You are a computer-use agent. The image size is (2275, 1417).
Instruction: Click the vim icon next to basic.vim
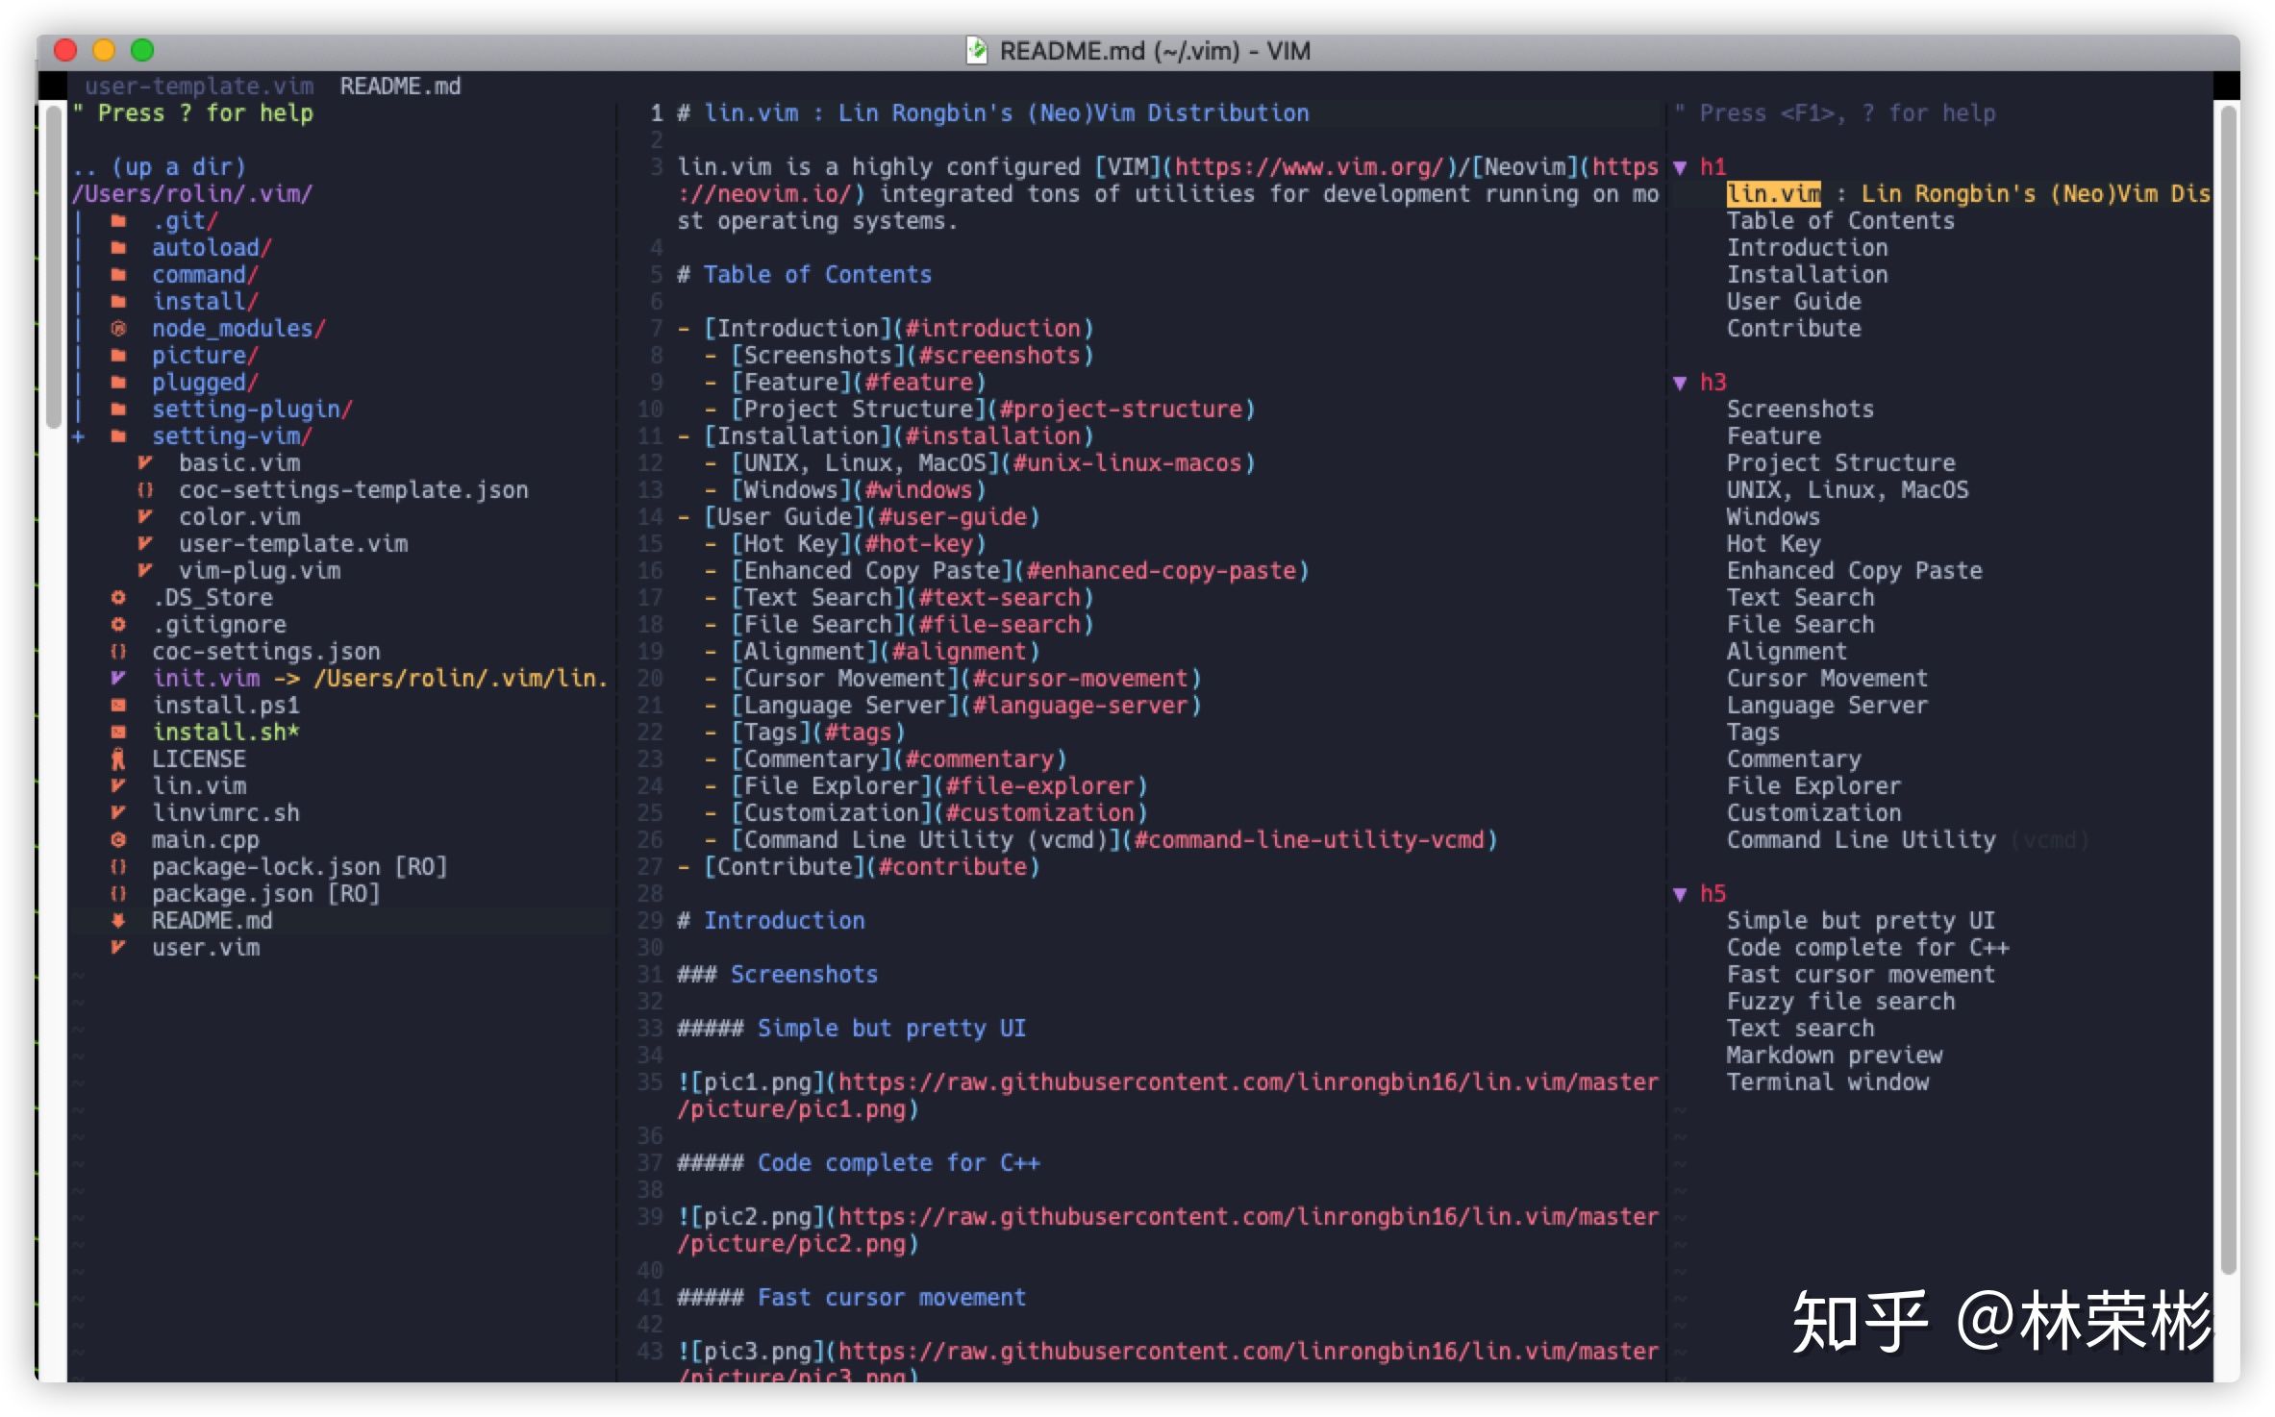click(x=145, y=463)
